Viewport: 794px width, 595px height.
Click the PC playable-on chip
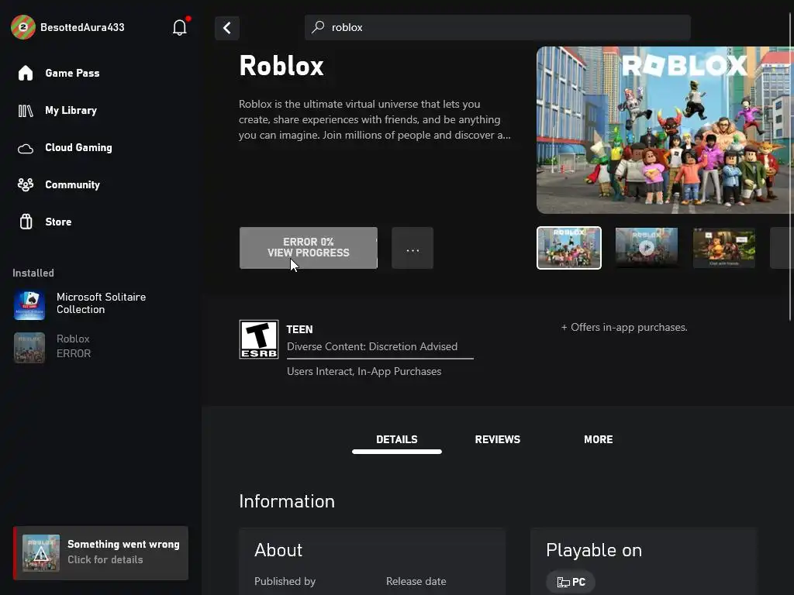pyautogui.click(x=571, y=583)
